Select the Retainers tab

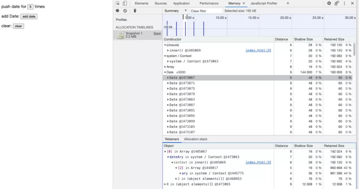coord(172,139)
